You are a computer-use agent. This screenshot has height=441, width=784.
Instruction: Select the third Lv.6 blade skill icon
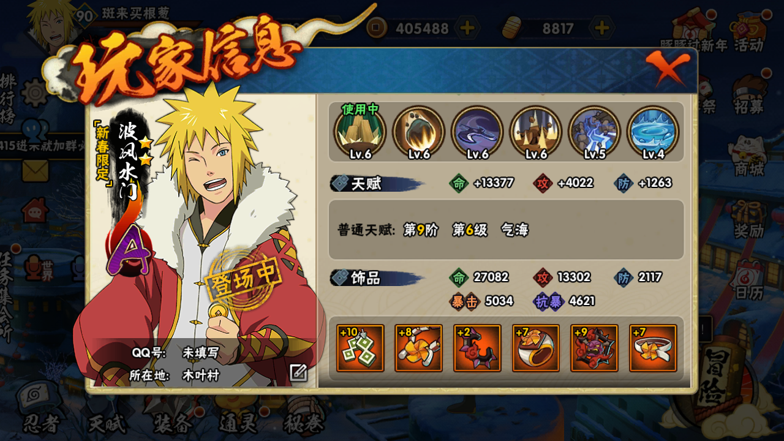tap(477, 132)
